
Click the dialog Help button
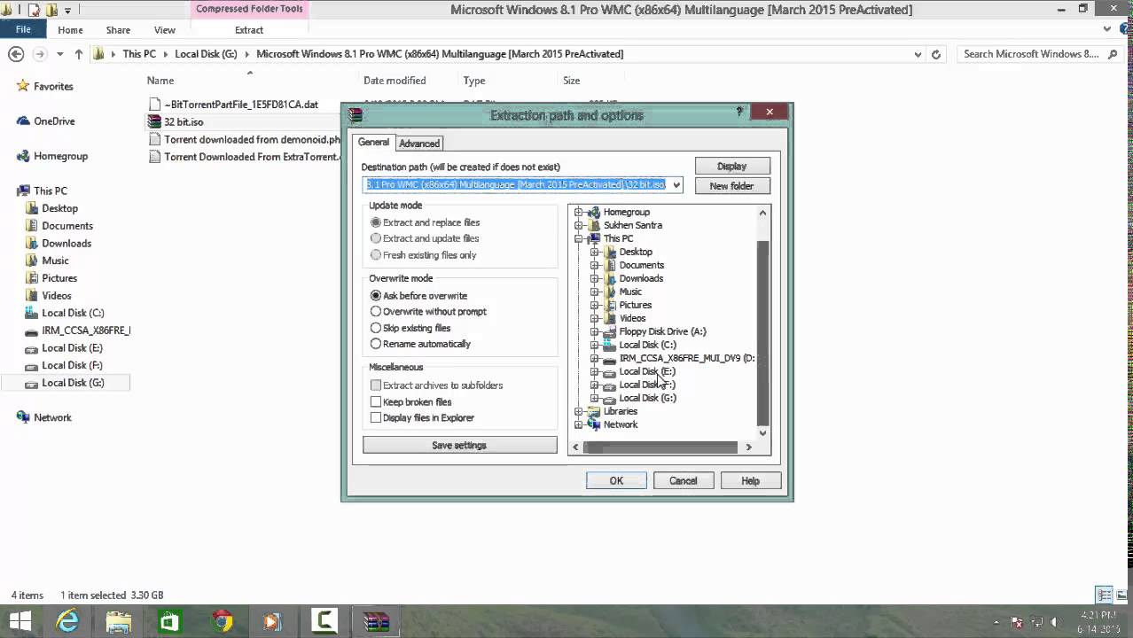click(750, 480)
